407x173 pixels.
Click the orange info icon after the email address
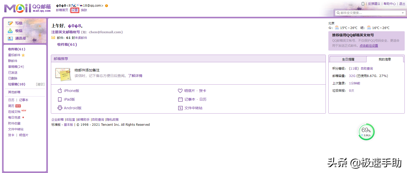pos(106,6)
